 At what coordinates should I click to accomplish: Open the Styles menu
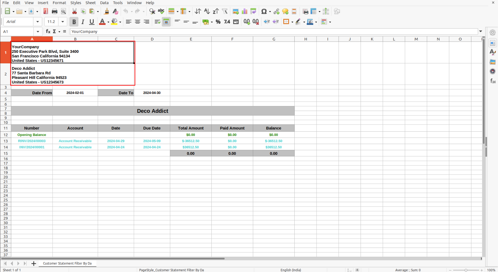[76, 3]
